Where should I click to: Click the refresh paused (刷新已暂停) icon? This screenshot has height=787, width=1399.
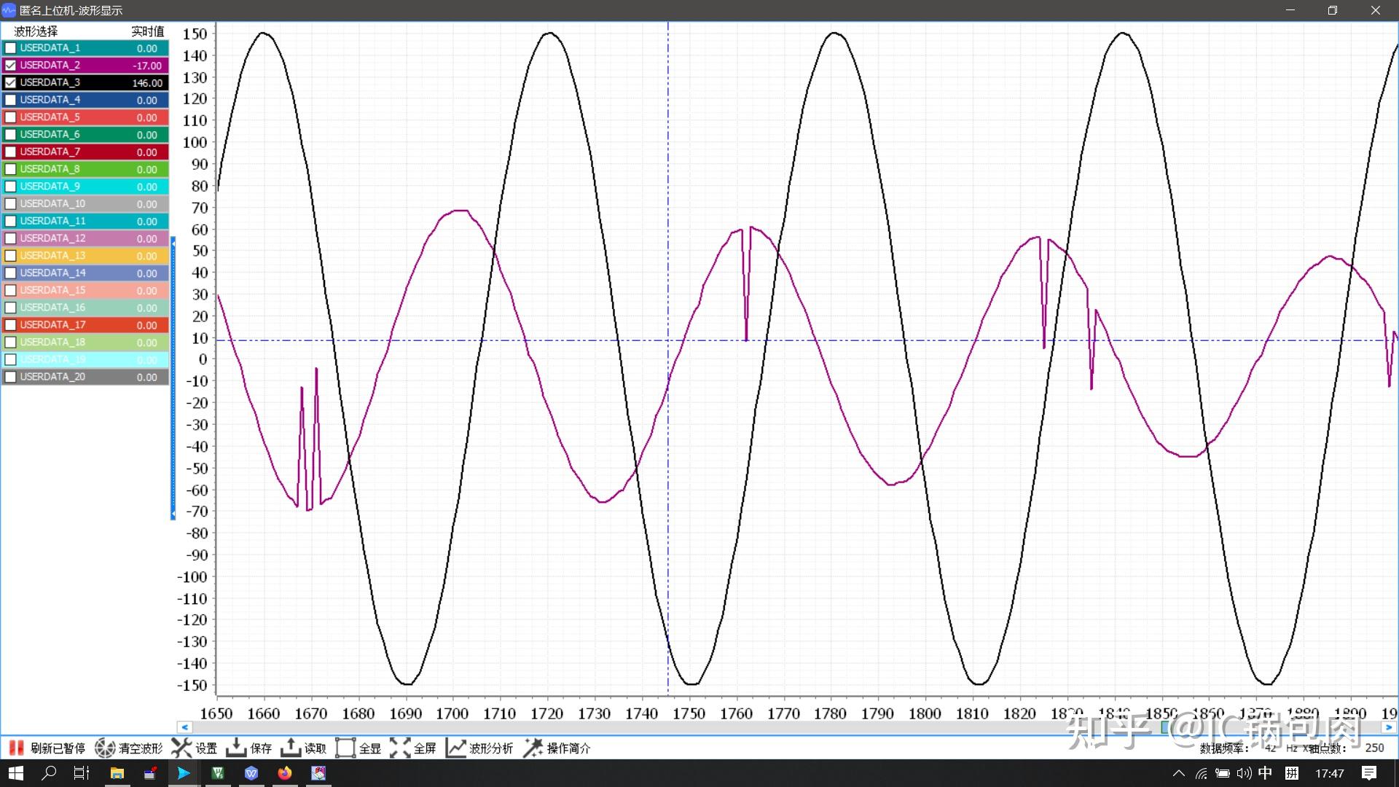coord(16,748)
